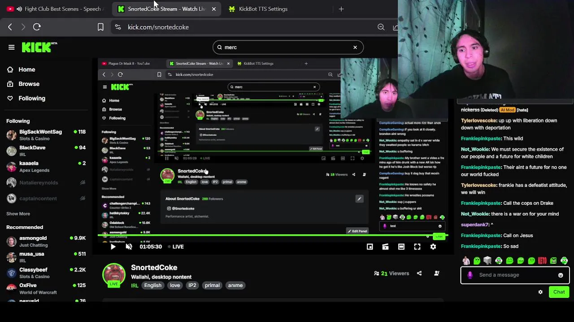Click the address bar URL kick.com/snortedcoke
574x322 pixels.
[158, 27]
